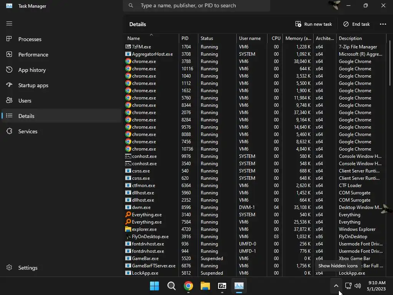Click the search magnifier icon in search box
The image size is (393, 295).
(x=131, y=5)
